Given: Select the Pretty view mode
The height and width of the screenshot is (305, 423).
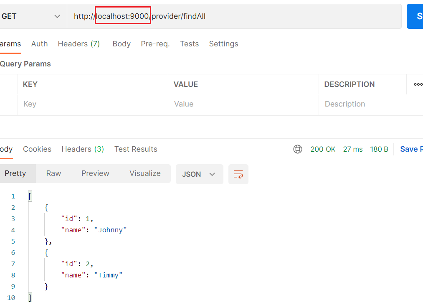Looking at the screenshot, I should 18,173.
